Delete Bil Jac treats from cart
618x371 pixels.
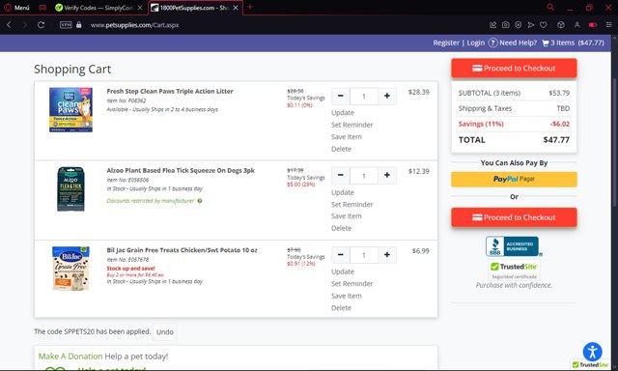[341, 308]
